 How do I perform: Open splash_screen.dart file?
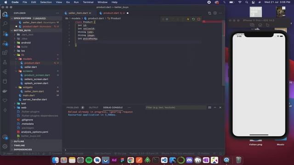[36, 83]
